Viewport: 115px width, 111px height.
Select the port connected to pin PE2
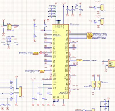89,33
